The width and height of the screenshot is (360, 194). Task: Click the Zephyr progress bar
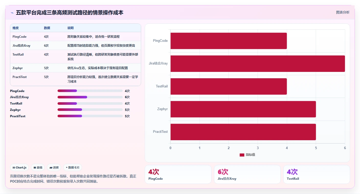[90, 110]
